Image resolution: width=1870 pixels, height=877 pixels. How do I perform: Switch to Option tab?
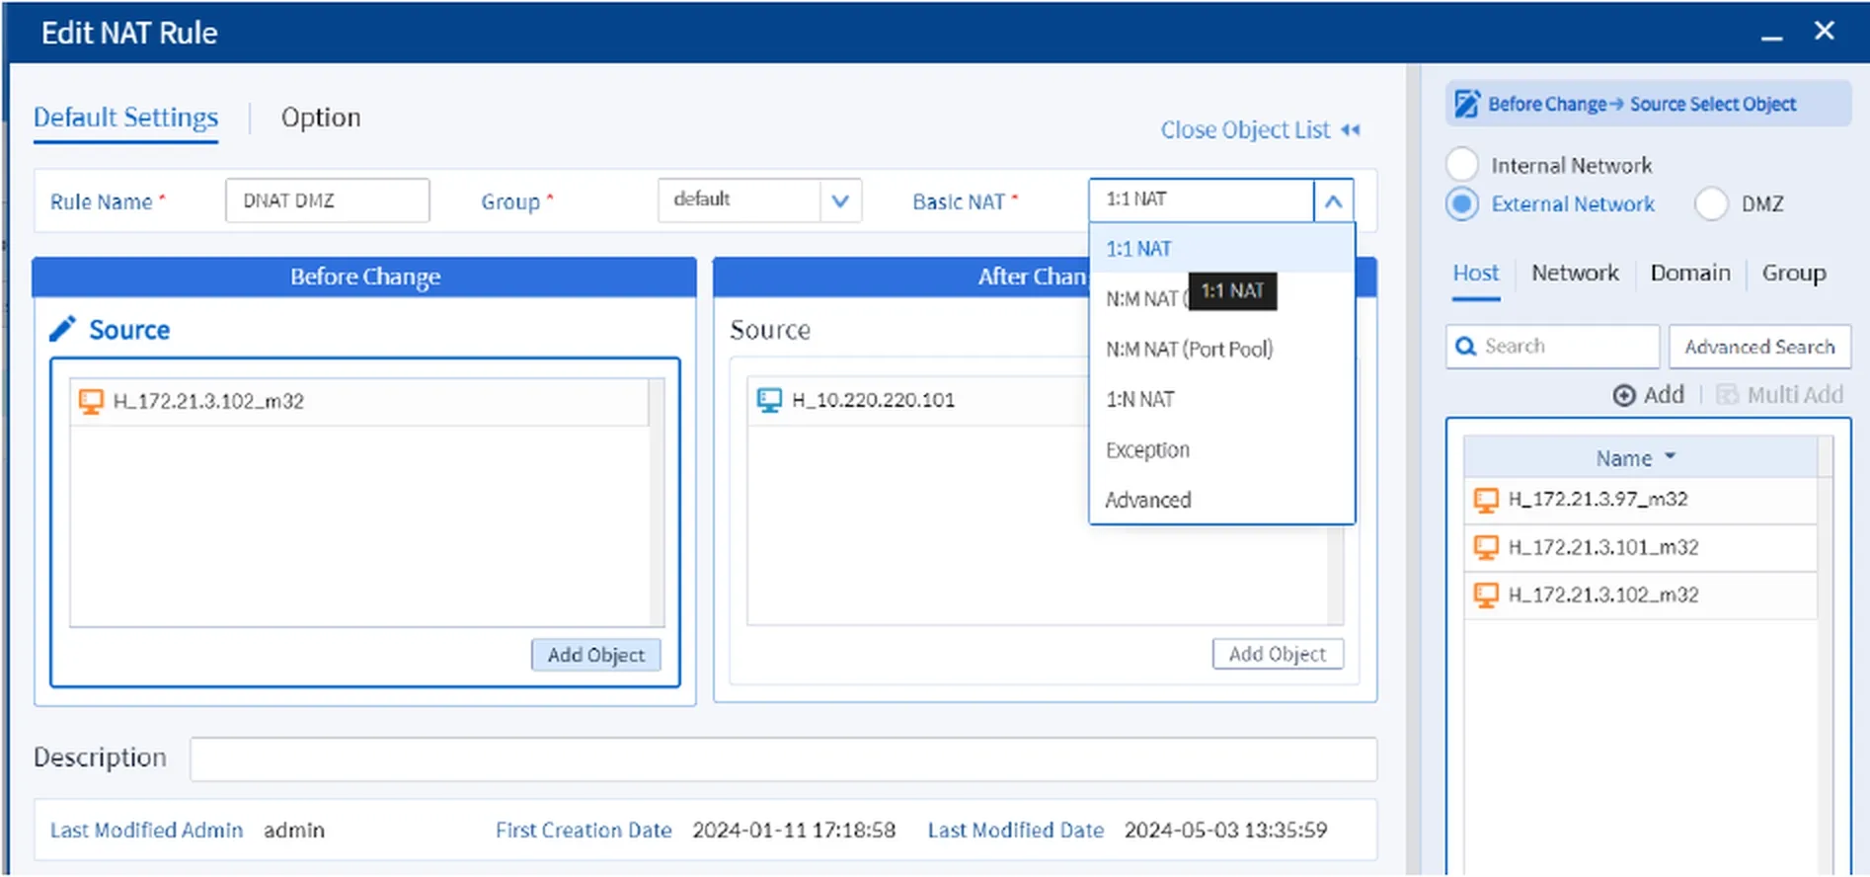(x=321, y=118)
